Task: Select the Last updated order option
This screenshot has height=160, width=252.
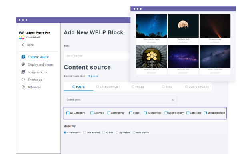Action: (84, 132)
